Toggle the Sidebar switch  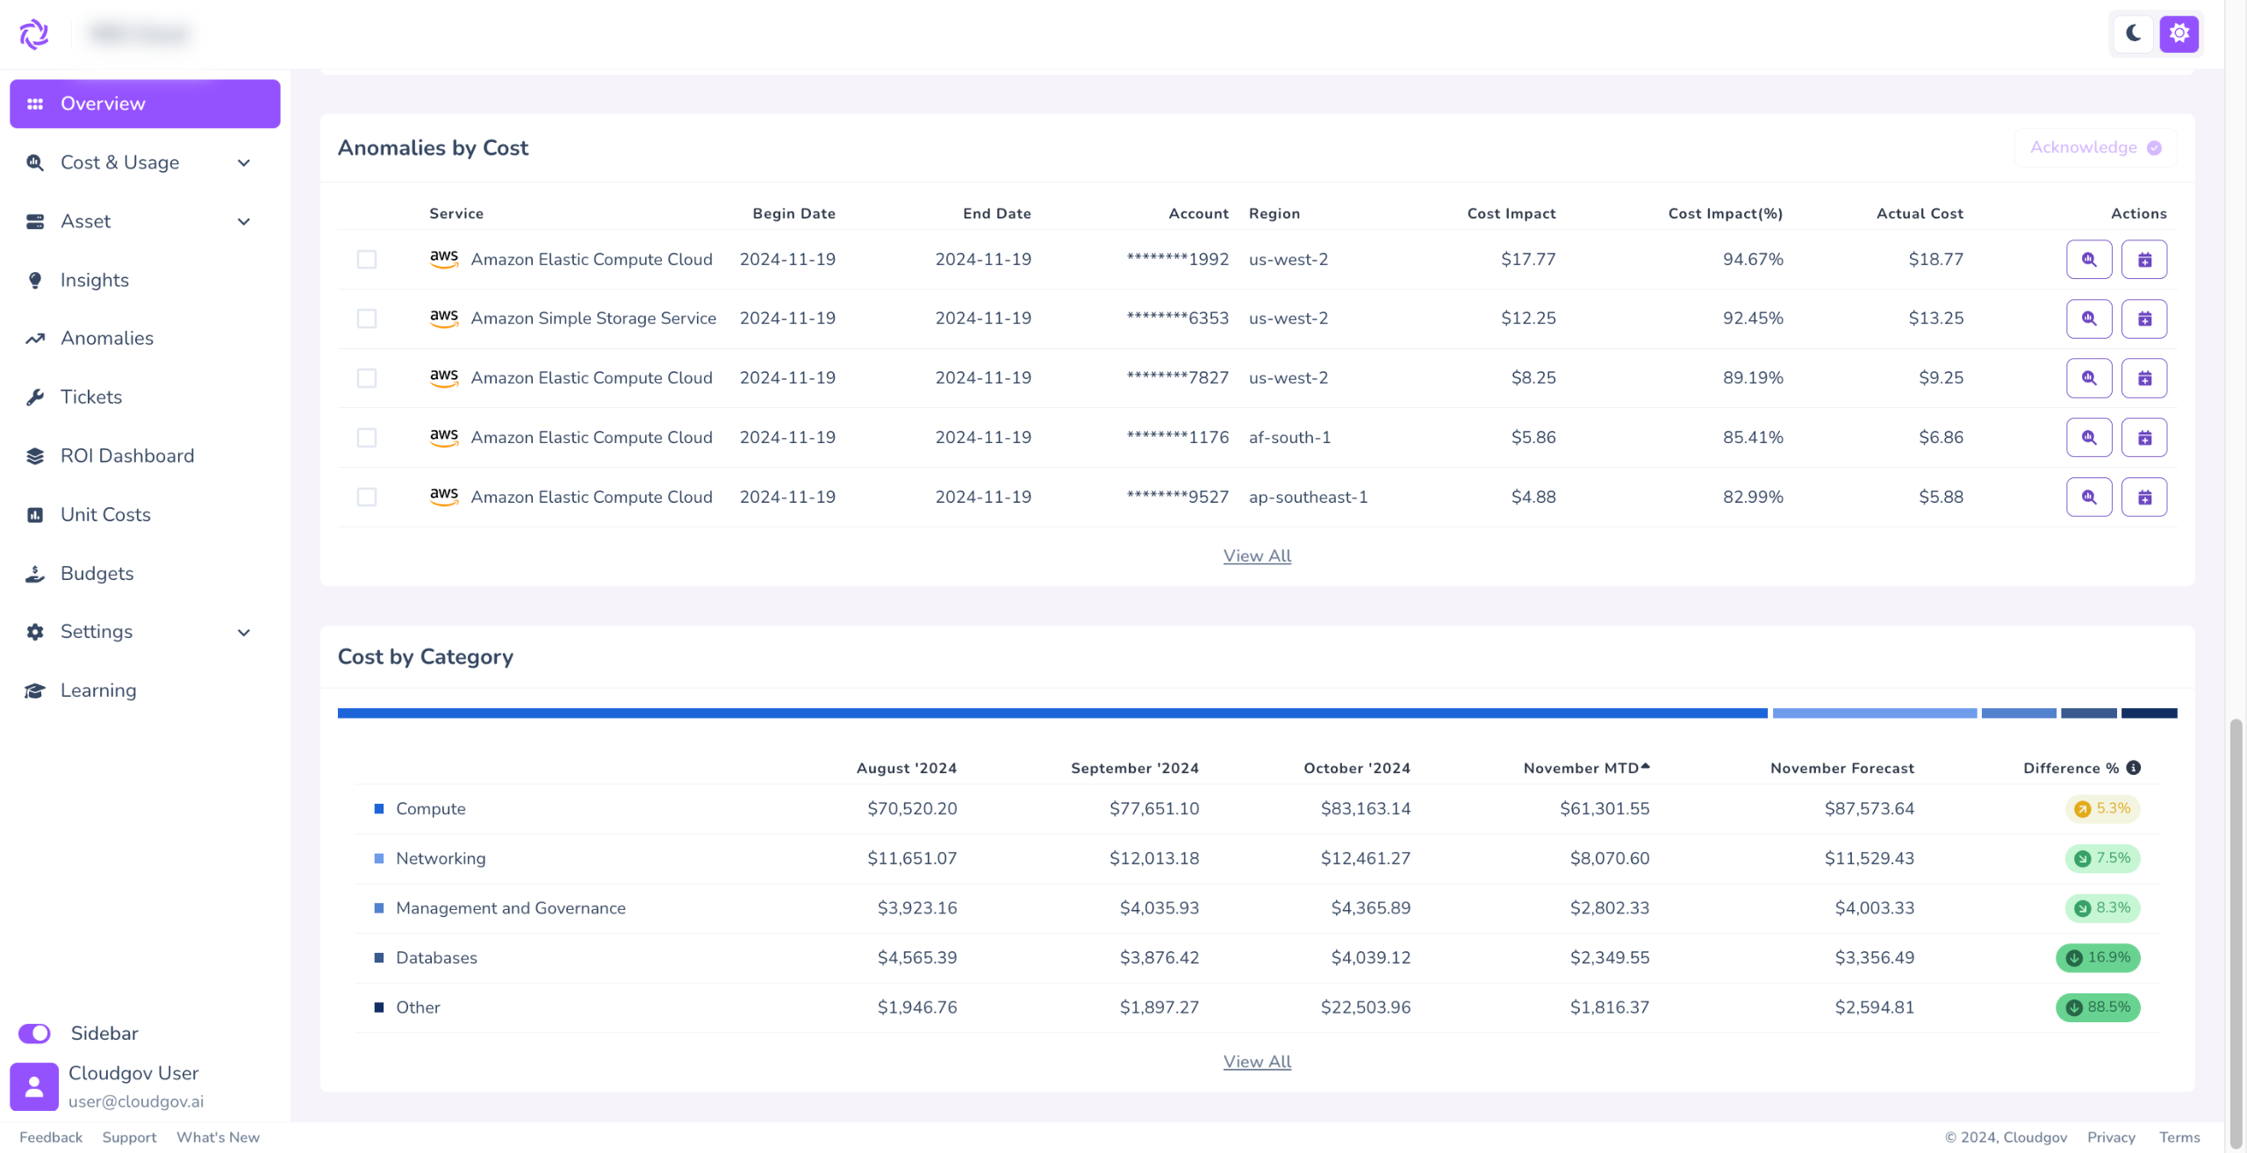[x=35, y=1034]
